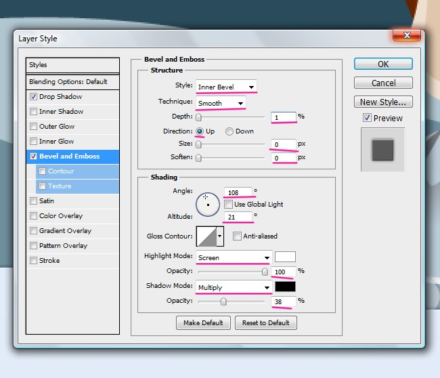This screenshot has width=440, height=378.
Task: Uncheck the Drop Shadow checkbox
Action: click(x=34, y=97)
